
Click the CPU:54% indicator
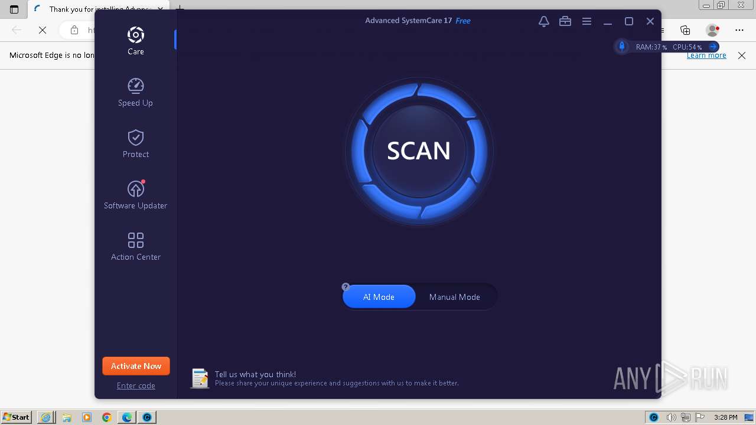coord(687,47)
